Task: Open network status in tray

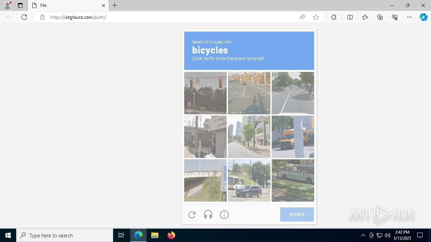Action: tap(379, 235)
